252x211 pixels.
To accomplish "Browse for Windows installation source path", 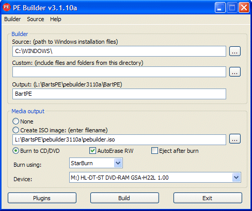I will coord(235,51).
